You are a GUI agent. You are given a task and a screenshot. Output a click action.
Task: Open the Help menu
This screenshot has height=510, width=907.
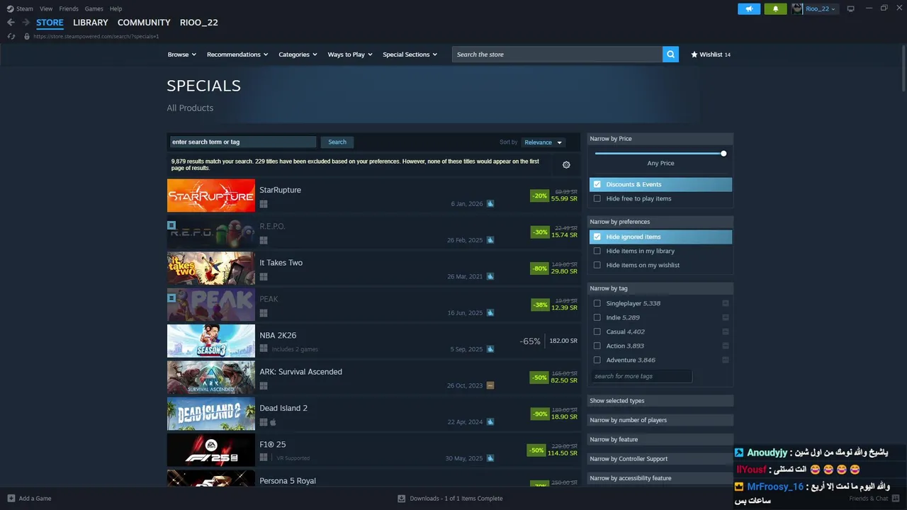116,8
